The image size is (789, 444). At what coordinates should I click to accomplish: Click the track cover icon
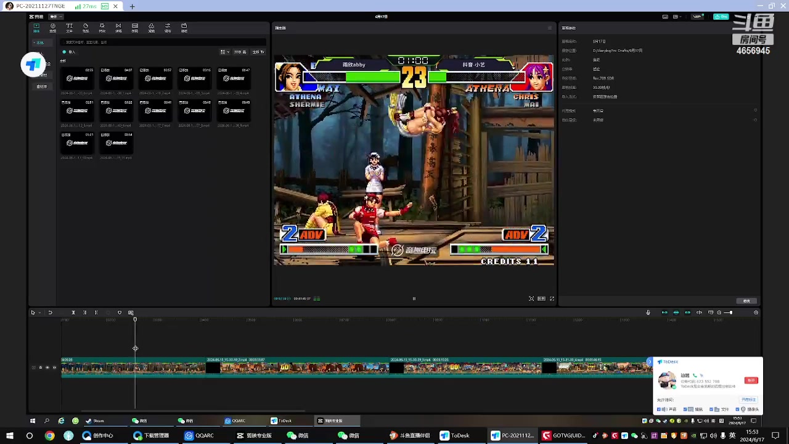[x=33, y=368]
